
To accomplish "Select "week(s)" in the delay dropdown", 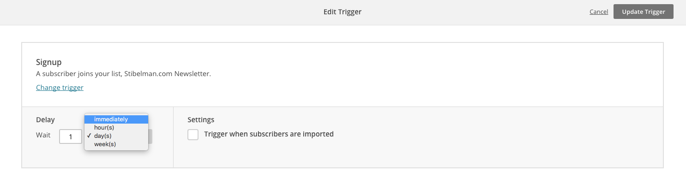I will click(x=116, y=144).
